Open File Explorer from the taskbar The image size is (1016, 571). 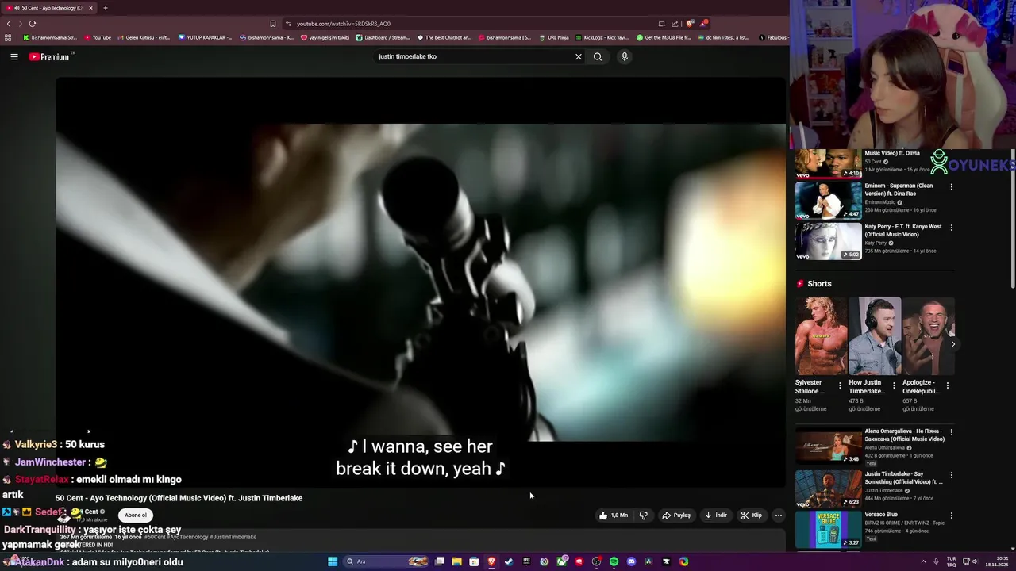[456, 561]
